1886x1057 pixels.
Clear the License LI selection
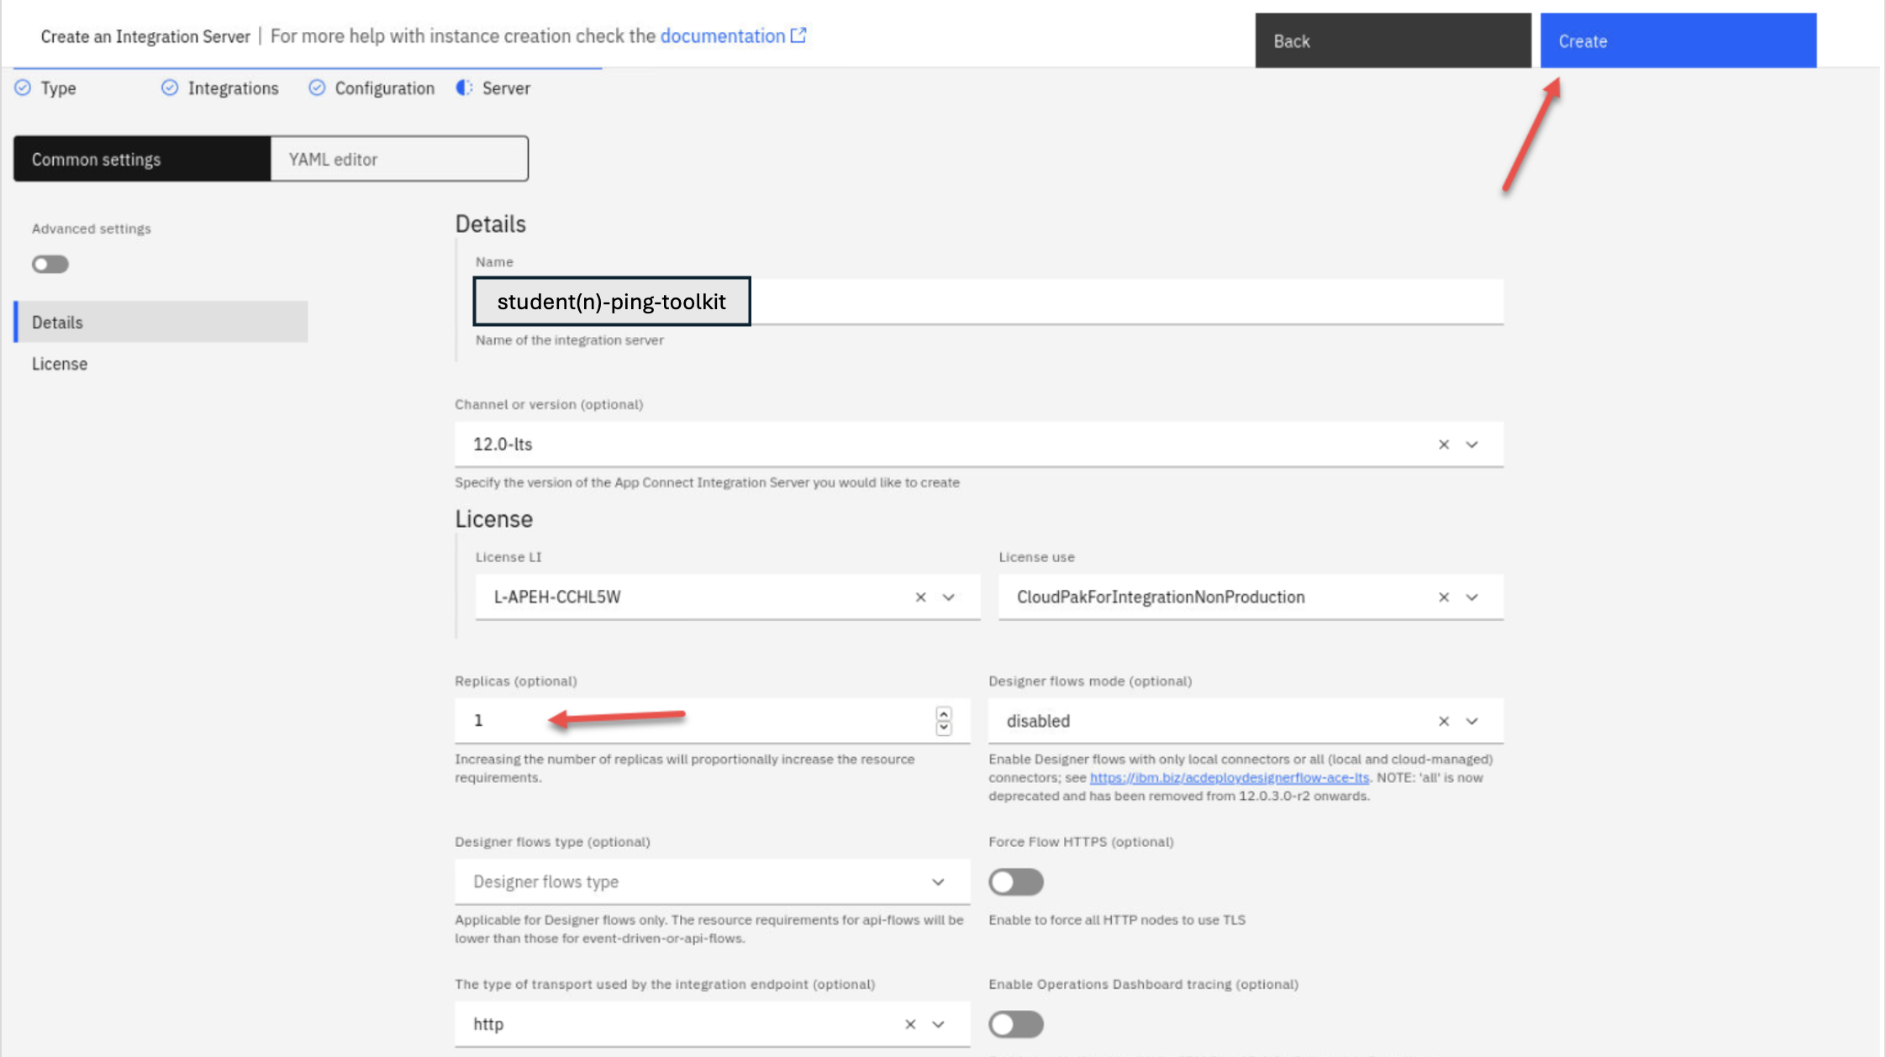(920, 597)
